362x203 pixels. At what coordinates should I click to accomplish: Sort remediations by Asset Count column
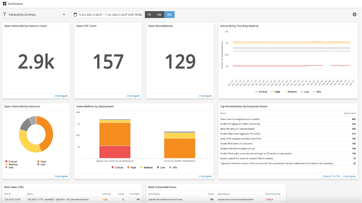[349, 113]
